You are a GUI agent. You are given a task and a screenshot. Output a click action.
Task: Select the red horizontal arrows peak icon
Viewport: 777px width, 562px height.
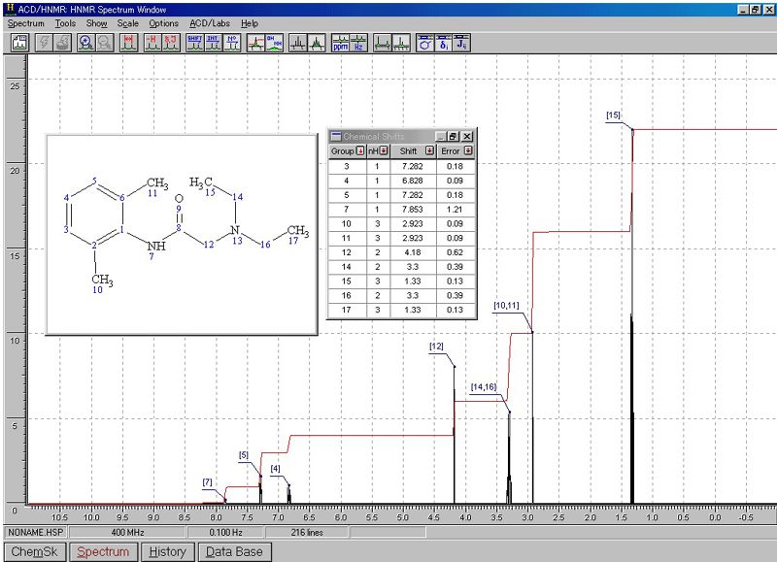pos(129,43)
